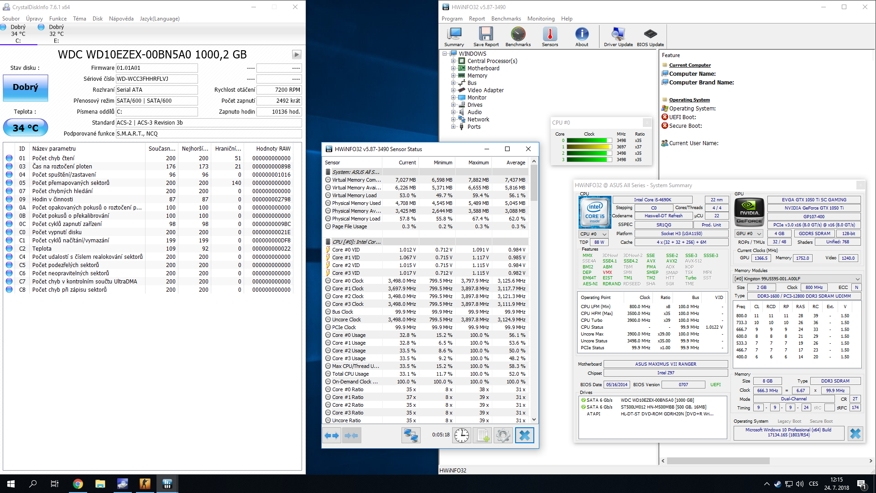Reset the sensor clock timer icon
876x493 pixels.
coord(462,435)
